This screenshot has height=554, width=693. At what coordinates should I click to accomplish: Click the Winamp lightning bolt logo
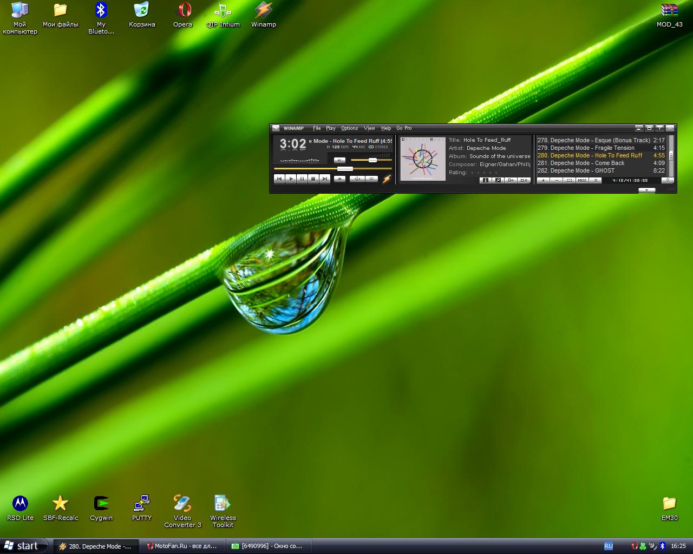pos(387,179)
